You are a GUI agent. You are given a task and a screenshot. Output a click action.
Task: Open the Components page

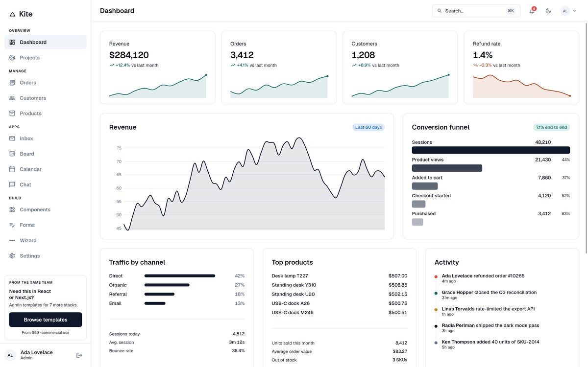[x=46, y=209]
